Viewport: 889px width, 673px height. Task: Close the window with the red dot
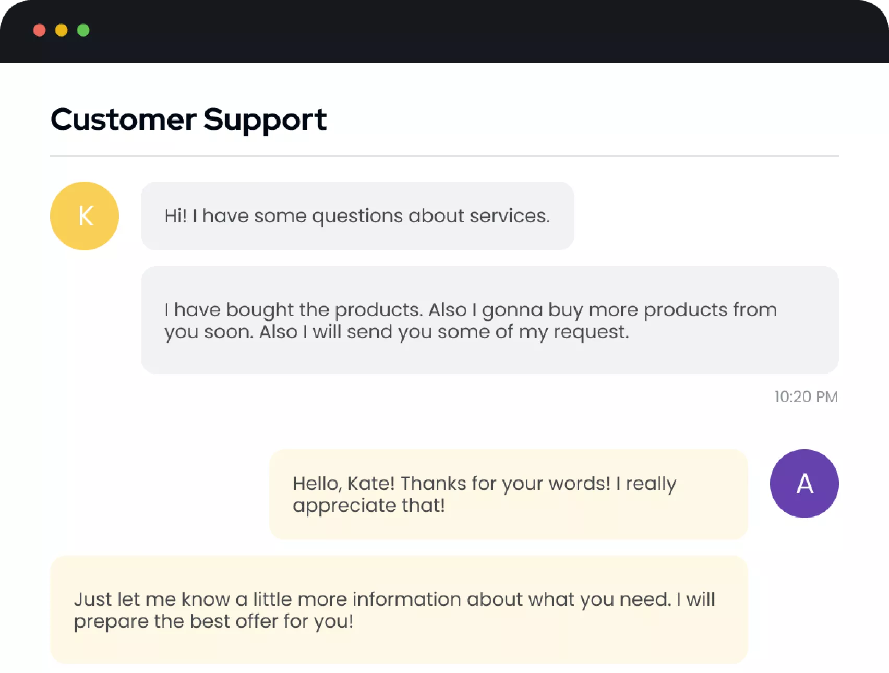click(40, 30)
